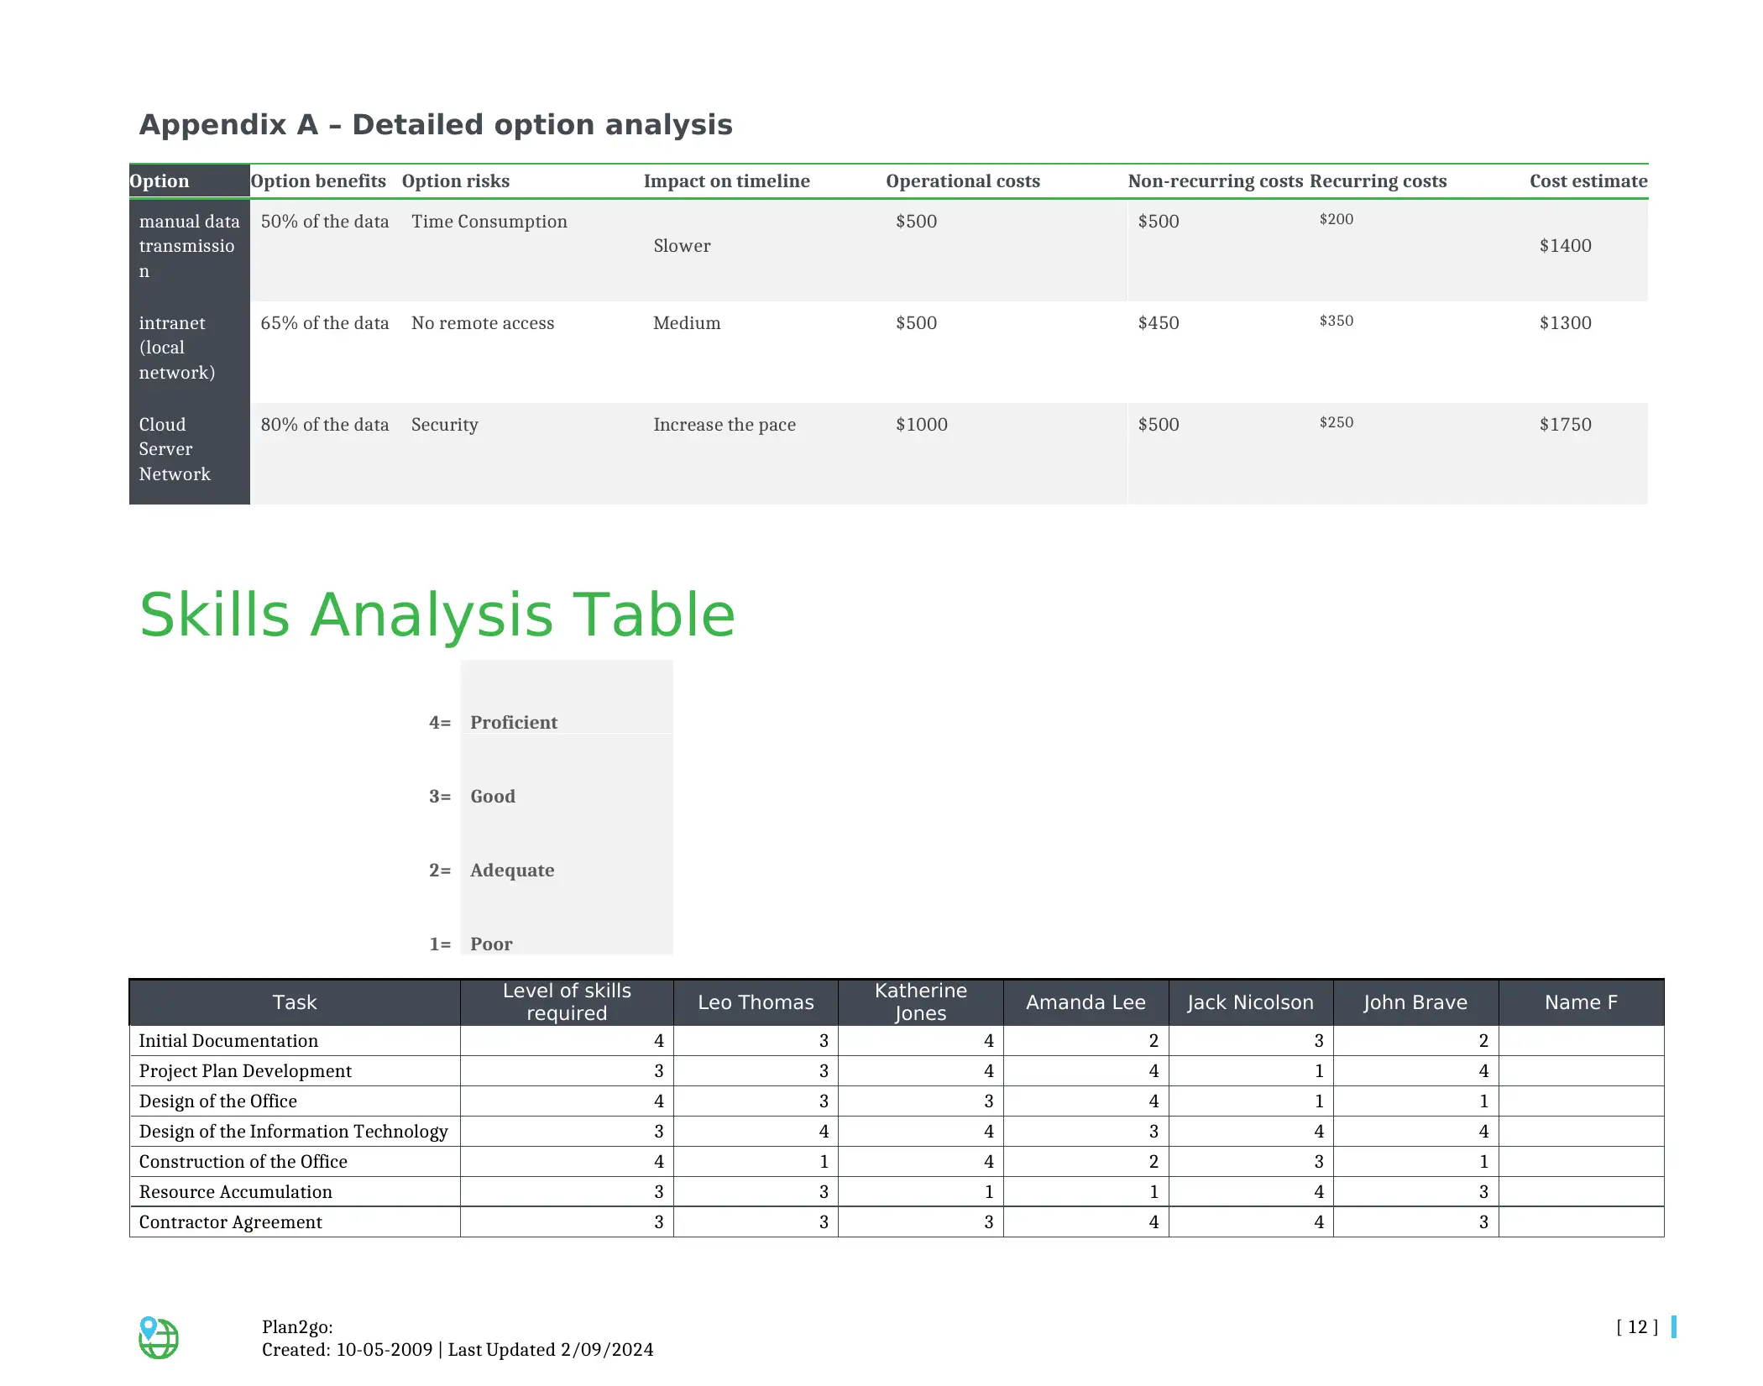Click the 'Time Consumption' risk cell
The width and height of the screenshot is (1763, 1386).
point(489,222)
